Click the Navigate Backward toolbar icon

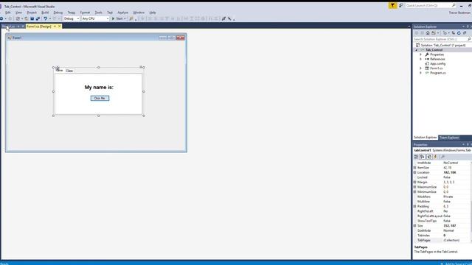click(x=1, y=18)
